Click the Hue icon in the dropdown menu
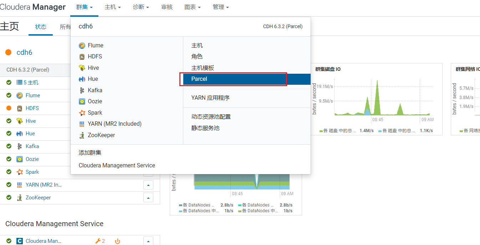The width and height of the screenshot is (480, 245). click(x=82, y=79)
